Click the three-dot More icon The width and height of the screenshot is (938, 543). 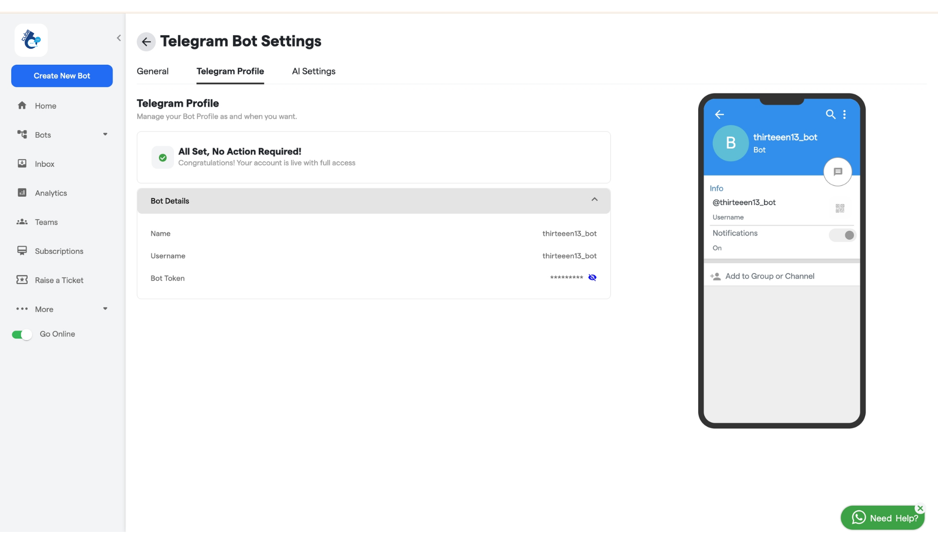22,309
